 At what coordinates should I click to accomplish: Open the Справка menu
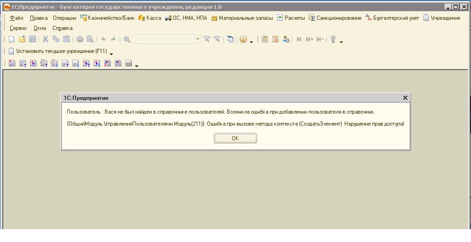click(63, 28)
